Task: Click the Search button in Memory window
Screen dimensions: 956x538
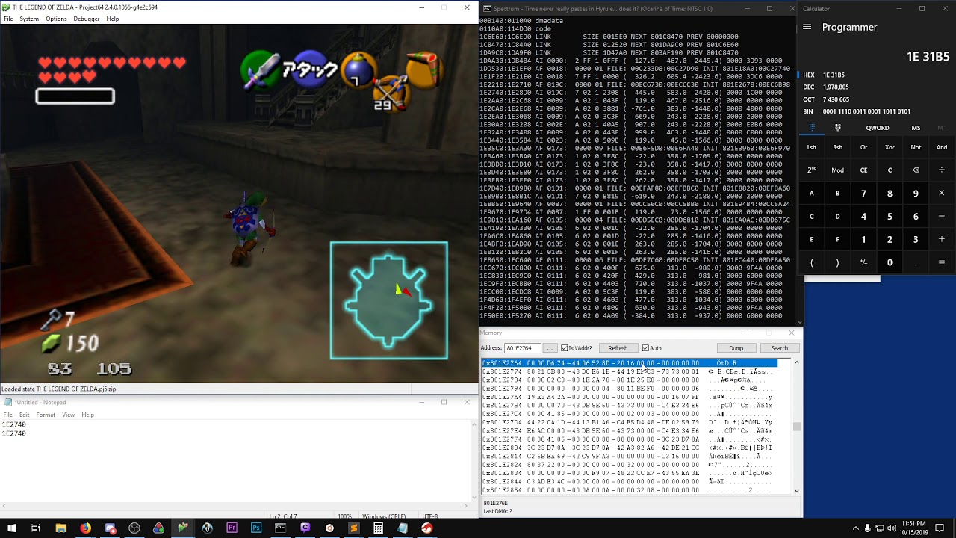Action: [x=779, y=348]
